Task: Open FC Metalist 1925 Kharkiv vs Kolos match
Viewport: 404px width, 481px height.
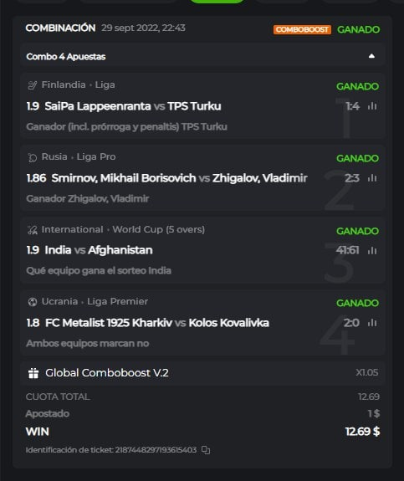Action: point(157,323)
